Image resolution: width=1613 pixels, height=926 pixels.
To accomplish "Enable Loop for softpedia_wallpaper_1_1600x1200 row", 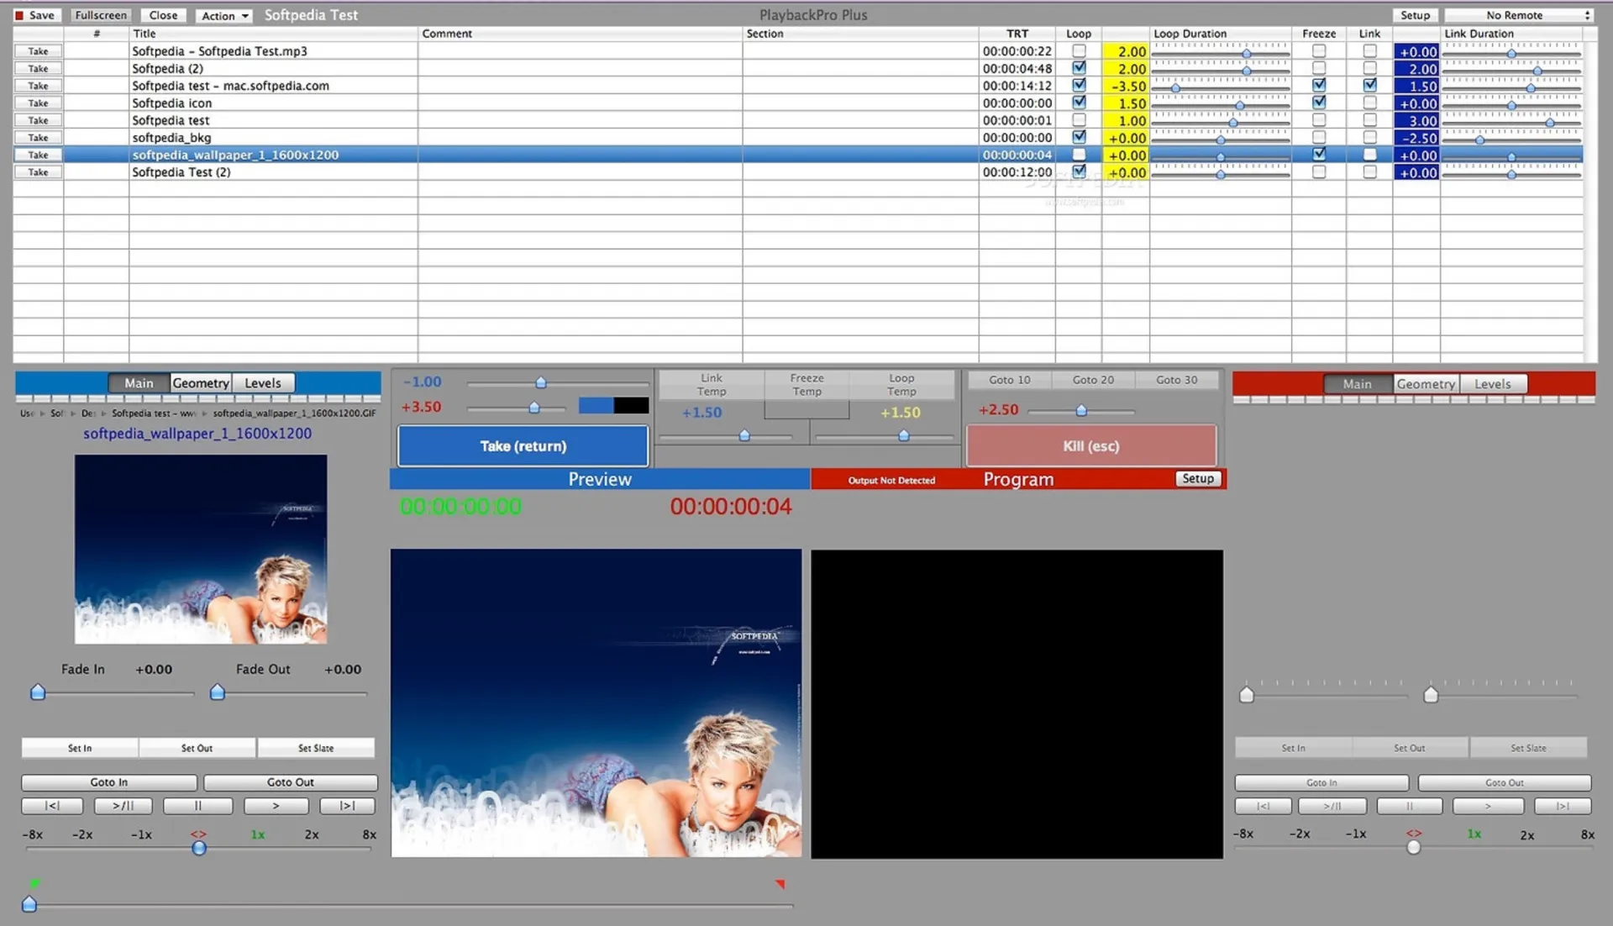I will (x=1079, y=155).
